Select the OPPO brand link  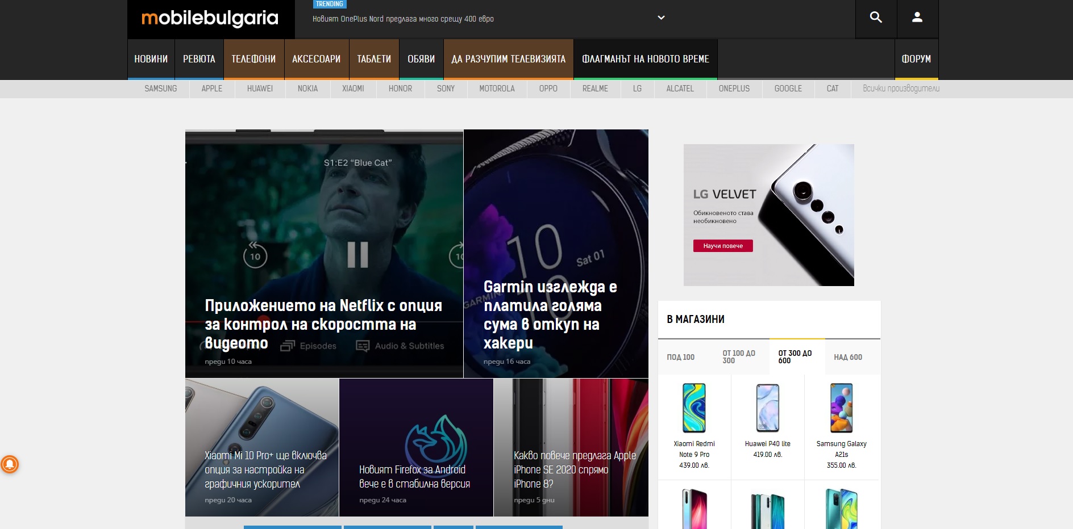tap(548, 89)
